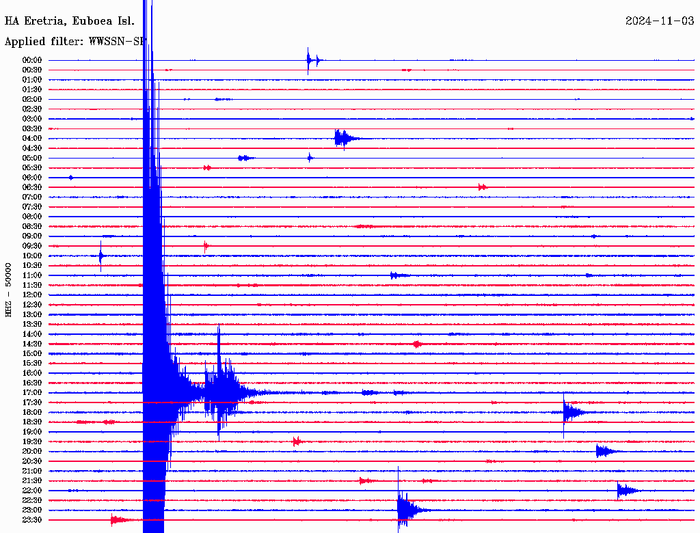Select the 22:30 time label
Viewport: 700px width, 533px height.
click(32, 500)
